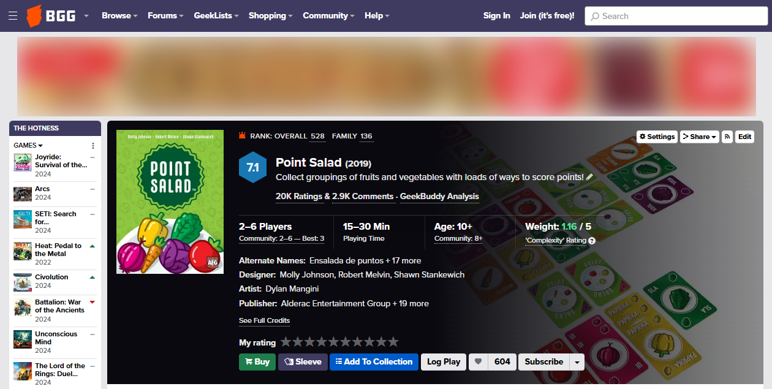Open the Subscribe dropdown arrow
Screen dimensions: 772x389
577,362
